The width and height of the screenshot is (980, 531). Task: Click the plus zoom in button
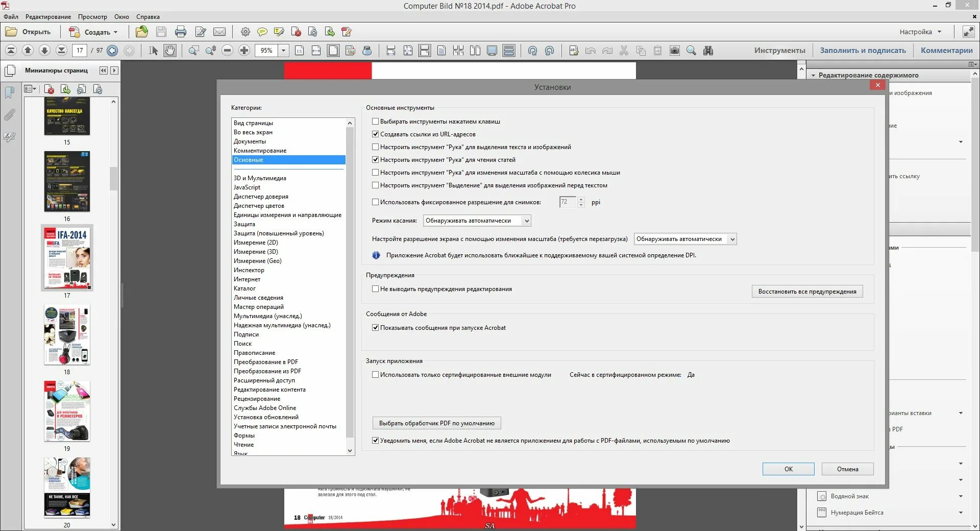click(x=244, y=51)
